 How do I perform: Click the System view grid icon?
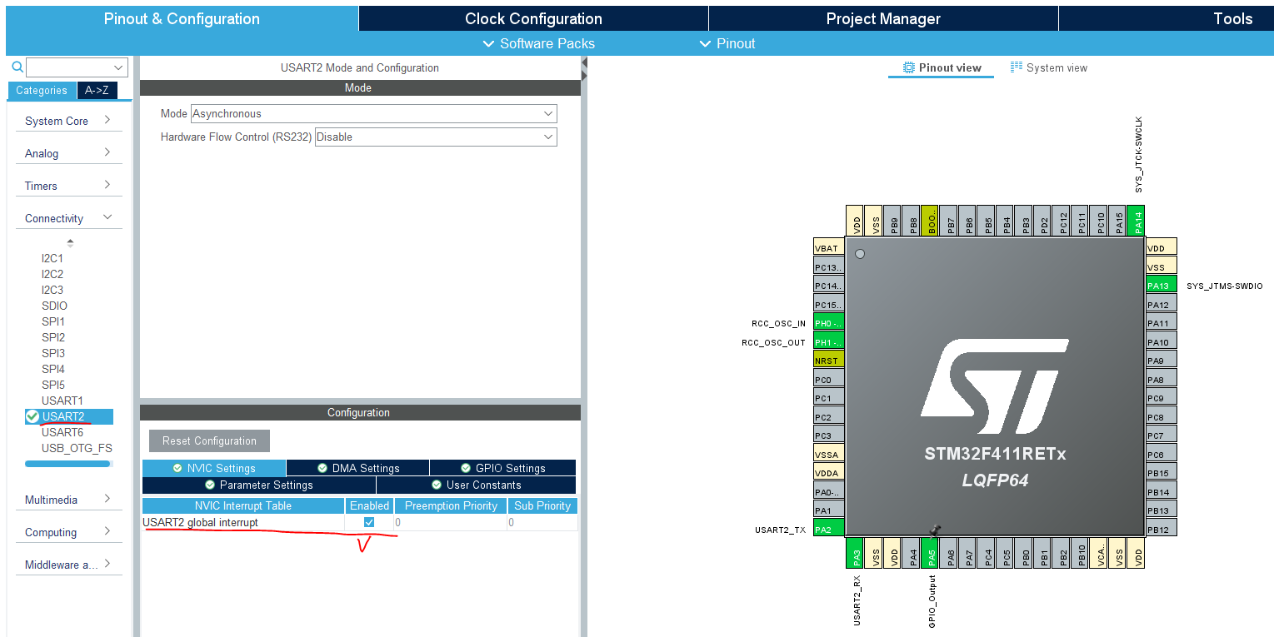pos(1017,67)
